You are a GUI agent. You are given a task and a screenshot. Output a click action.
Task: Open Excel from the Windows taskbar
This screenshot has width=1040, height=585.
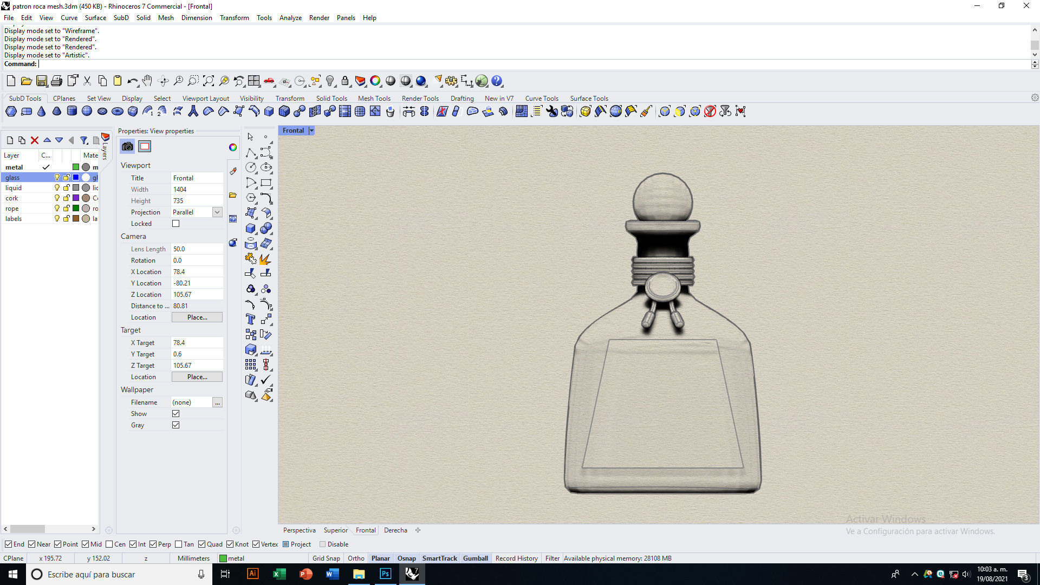(x=279, y=574)
